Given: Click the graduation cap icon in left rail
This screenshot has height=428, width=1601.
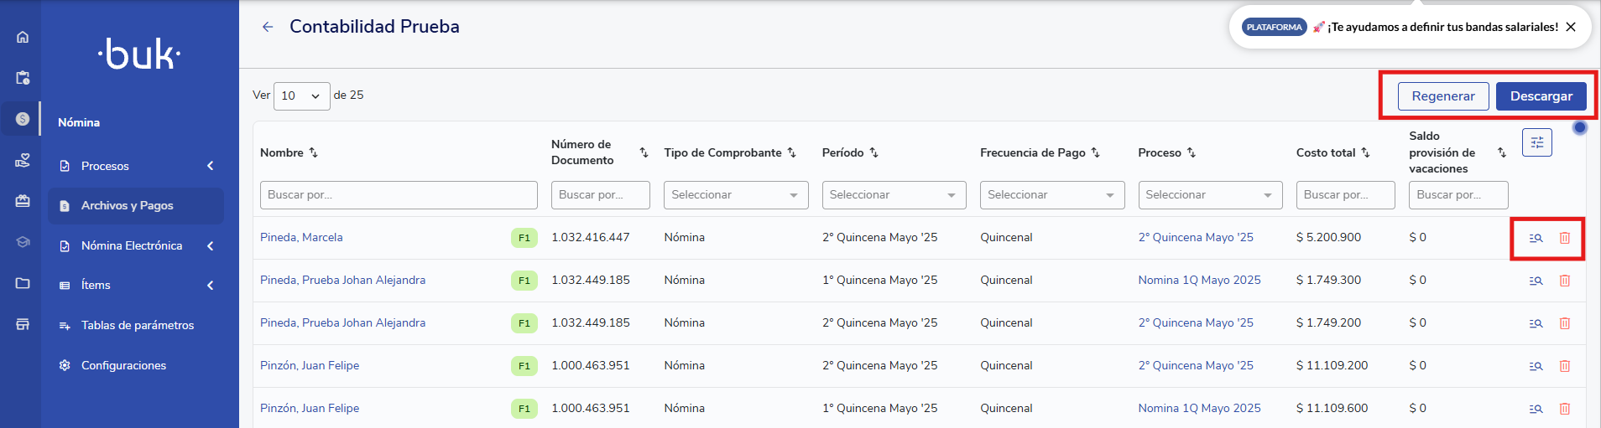Looking at the screenshot, I should [x=23, y=242].
